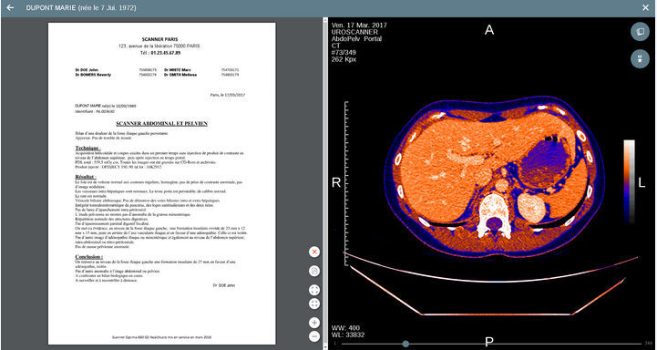Dismiss the report with the red X button
Image resolution: width=657 pixels, height=350 pixels.
pos(314,252)
